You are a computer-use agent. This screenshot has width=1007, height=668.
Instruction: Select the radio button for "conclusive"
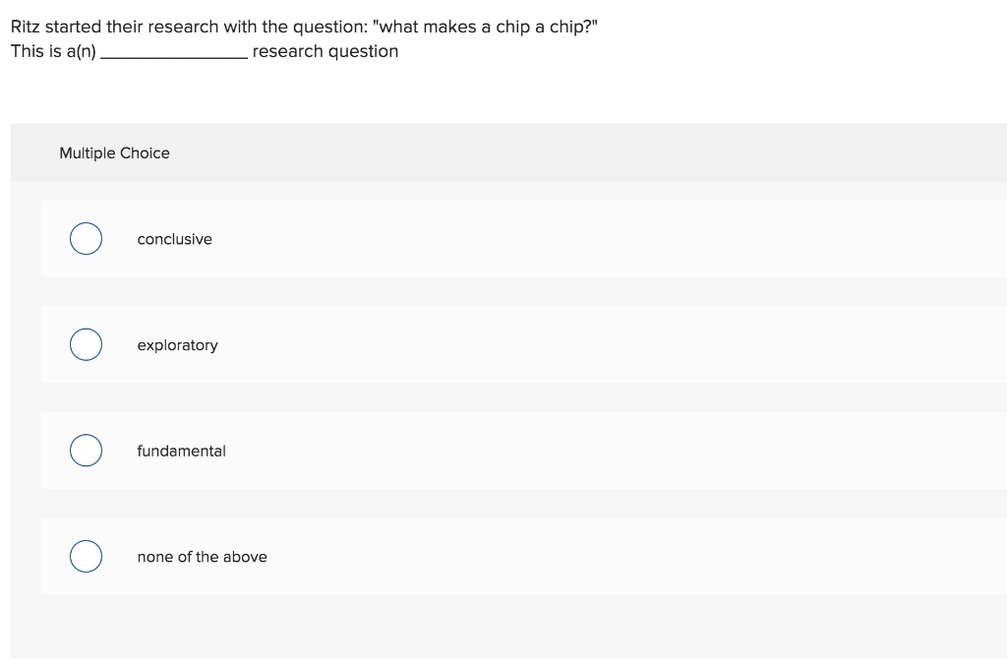coord(85,238)
